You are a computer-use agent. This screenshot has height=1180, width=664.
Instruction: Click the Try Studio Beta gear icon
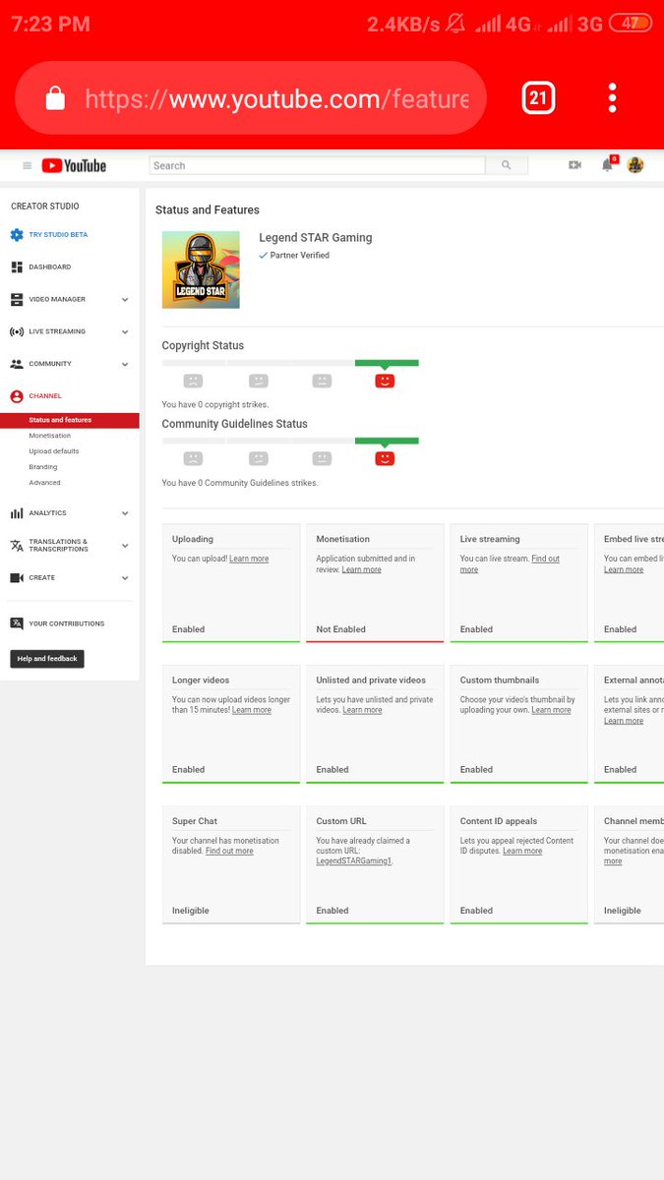(17, 235)
